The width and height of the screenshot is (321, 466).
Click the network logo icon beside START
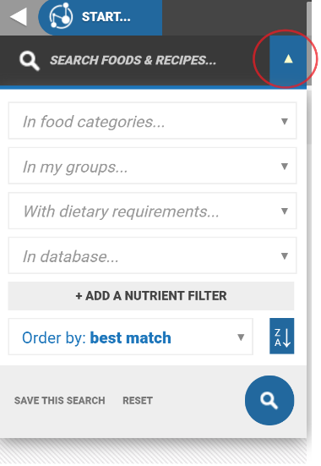pyautogui.click(x=61, y=16)
